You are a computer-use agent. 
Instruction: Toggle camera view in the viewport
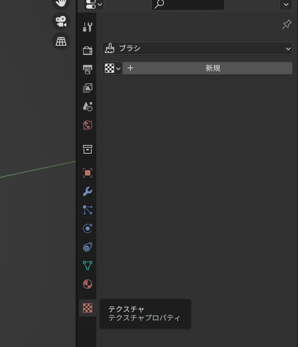(61, 21)
